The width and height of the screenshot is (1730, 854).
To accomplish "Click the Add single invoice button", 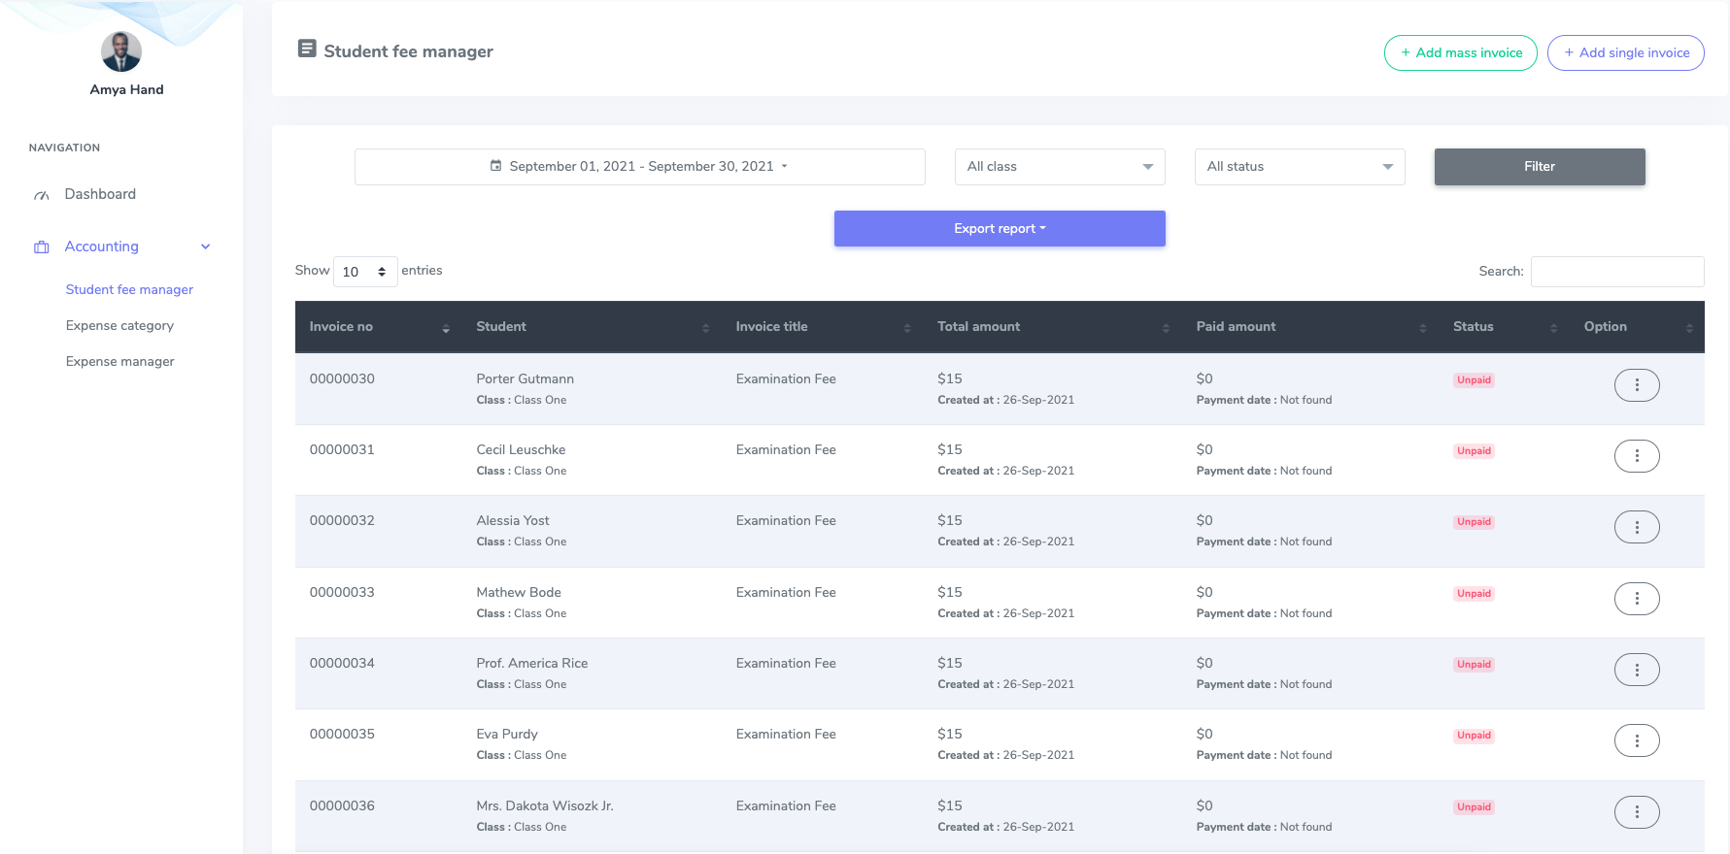I will pos(1625,53).
